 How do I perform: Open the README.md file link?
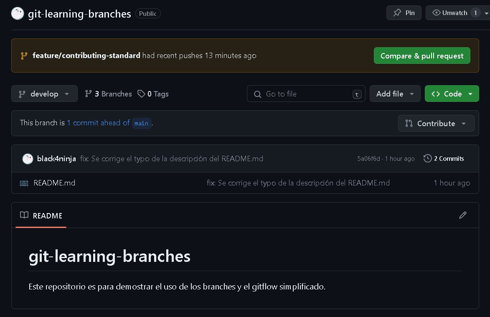click(x=54, y=183)
